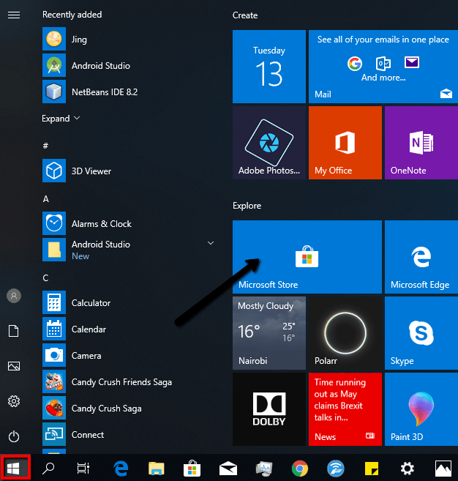Launch the Camera app
This screenshot has width=458, height=481.
click(129, 355)
